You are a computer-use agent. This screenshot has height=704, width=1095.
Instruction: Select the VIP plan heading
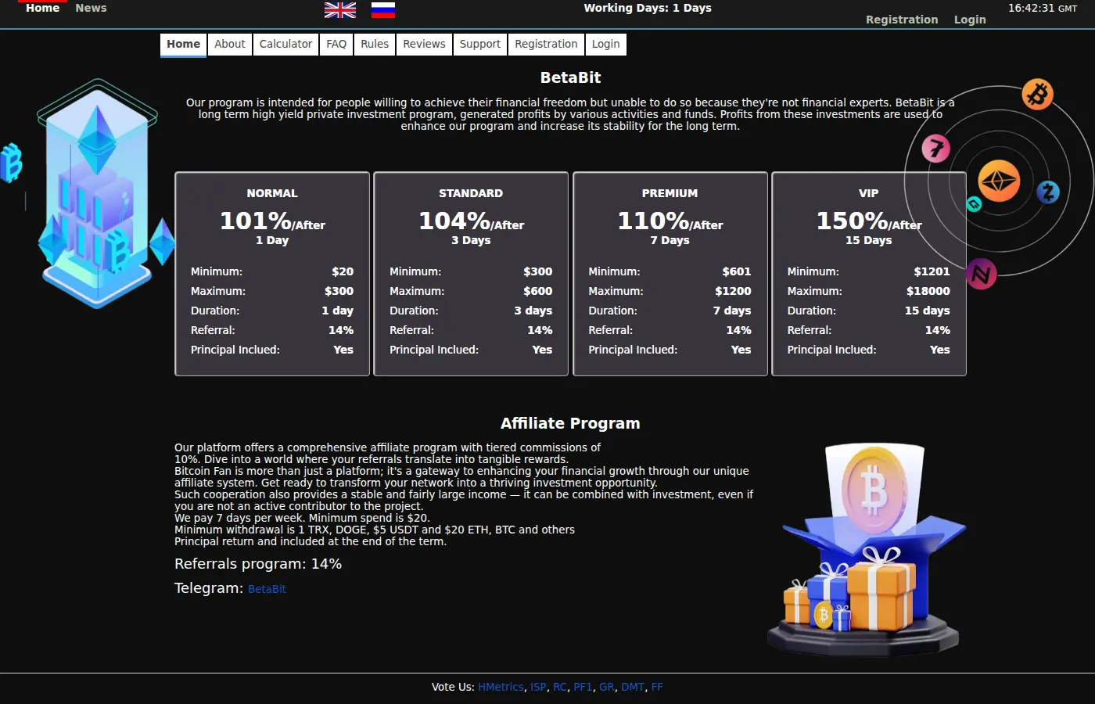point(868,193)
